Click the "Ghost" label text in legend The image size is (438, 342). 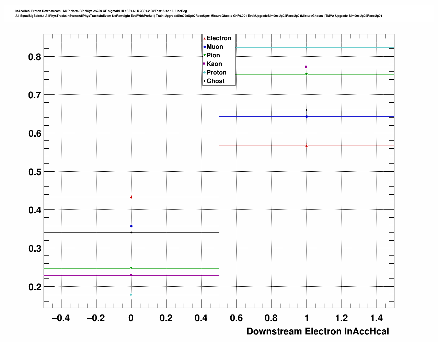pos(215,81)
